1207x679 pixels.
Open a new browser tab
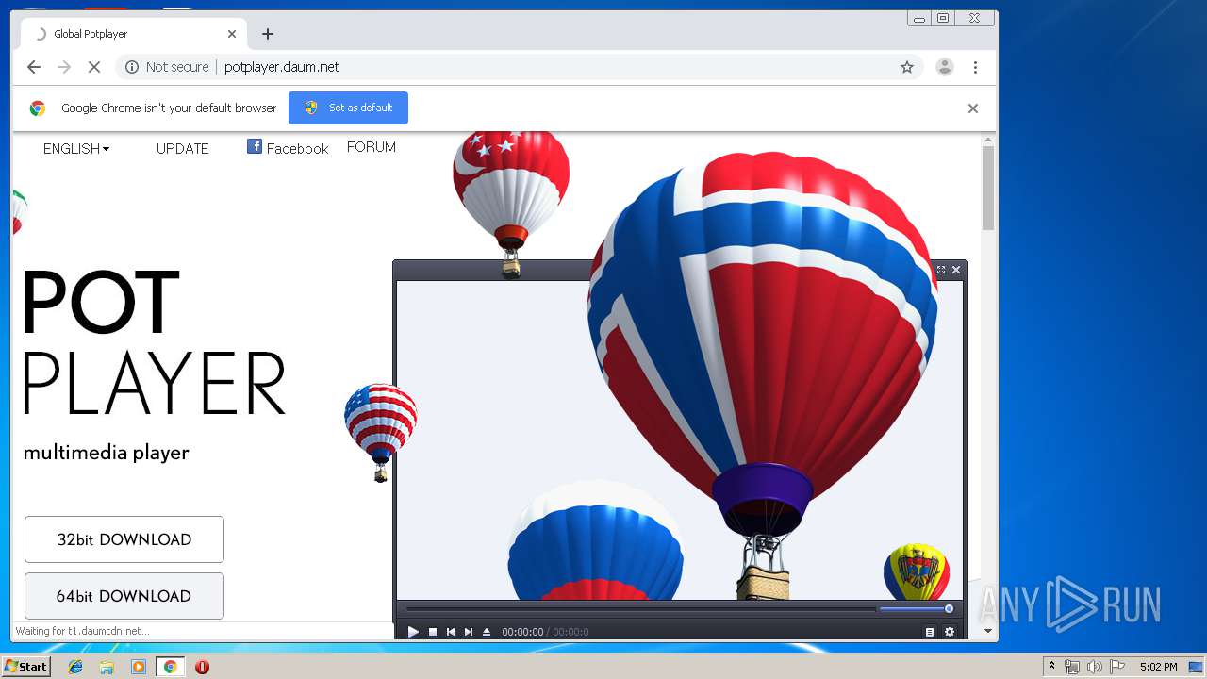tap(268, 34)
